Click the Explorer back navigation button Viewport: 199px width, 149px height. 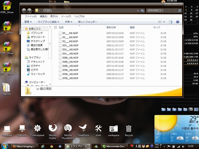24,11
